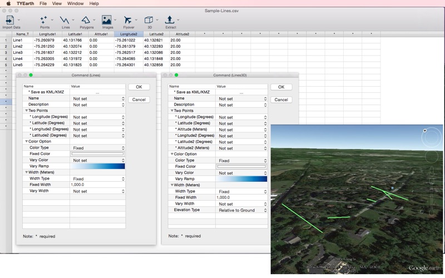The image size is (445, 278).
Task: Click cell -75.261250 in Longitude1 column
Action: click(x=47, y=46)
